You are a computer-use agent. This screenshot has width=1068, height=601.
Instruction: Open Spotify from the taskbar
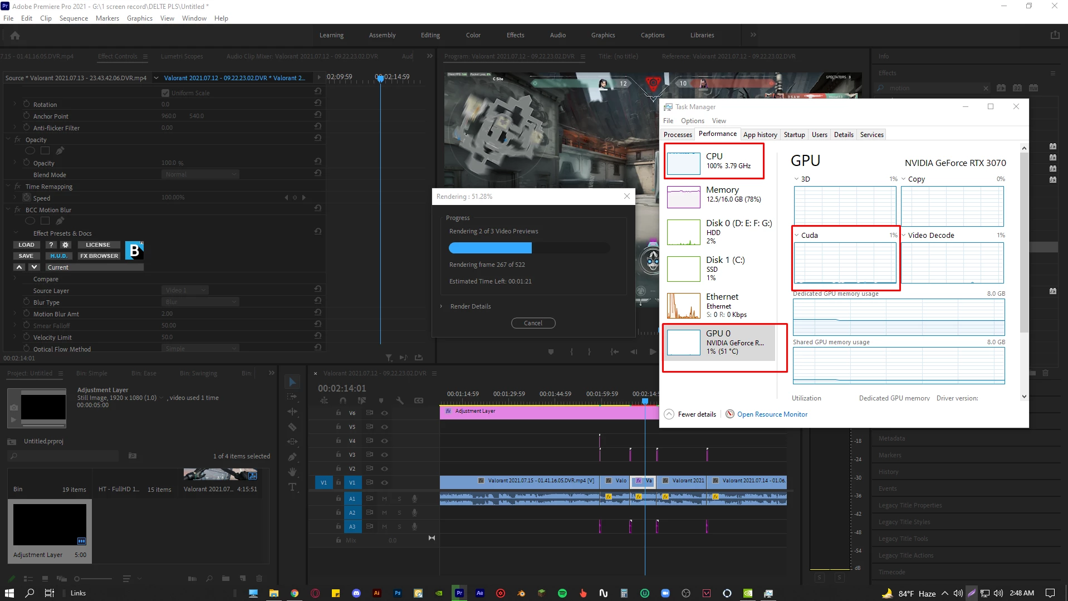tap(562, 593)
